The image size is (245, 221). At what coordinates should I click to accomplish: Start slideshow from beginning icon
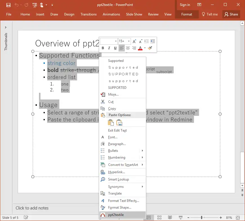tap(35, 5)
